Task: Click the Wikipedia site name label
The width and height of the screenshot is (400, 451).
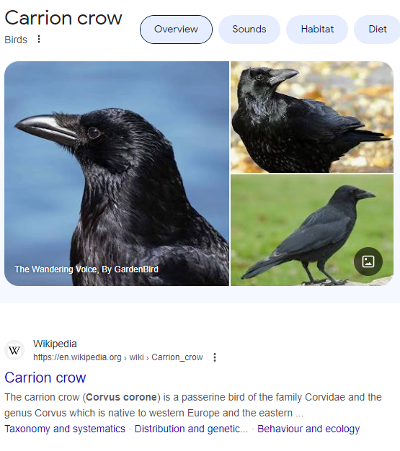Action: coord(55,344)
